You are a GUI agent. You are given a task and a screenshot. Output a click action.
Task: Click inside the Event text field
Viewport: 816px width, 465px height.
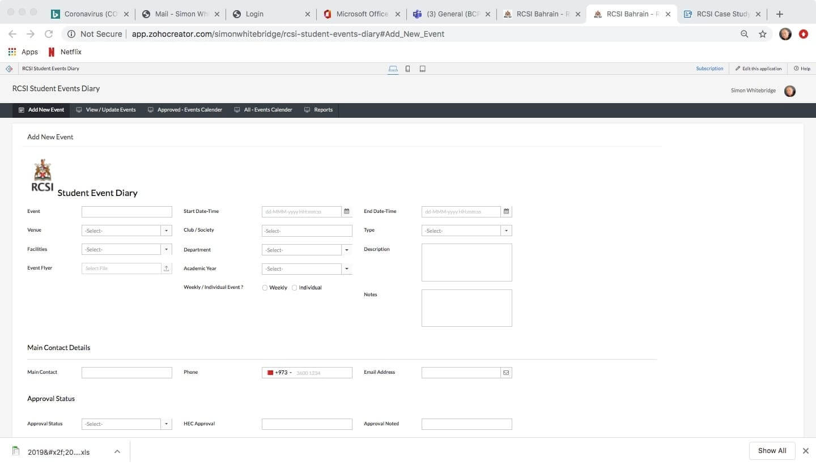[x=127, y=212]
